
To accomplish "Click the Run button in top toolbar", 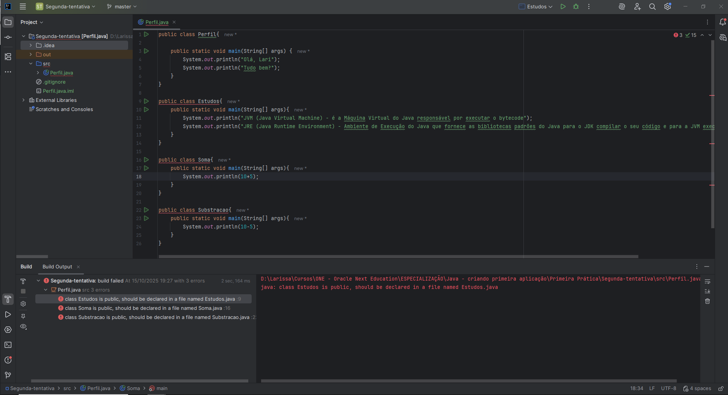I will pos(563,6).
